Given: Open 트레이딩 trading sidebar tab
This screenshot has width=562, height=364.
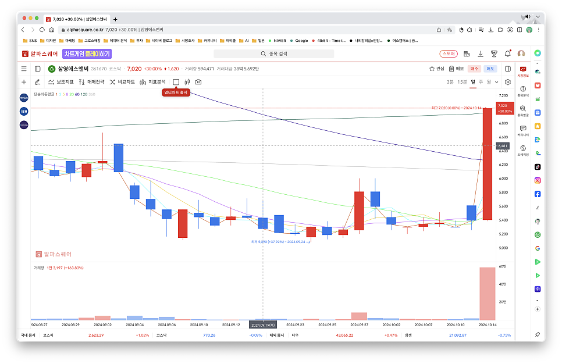Looking at the screenshot, I should [x=523, y=151].
